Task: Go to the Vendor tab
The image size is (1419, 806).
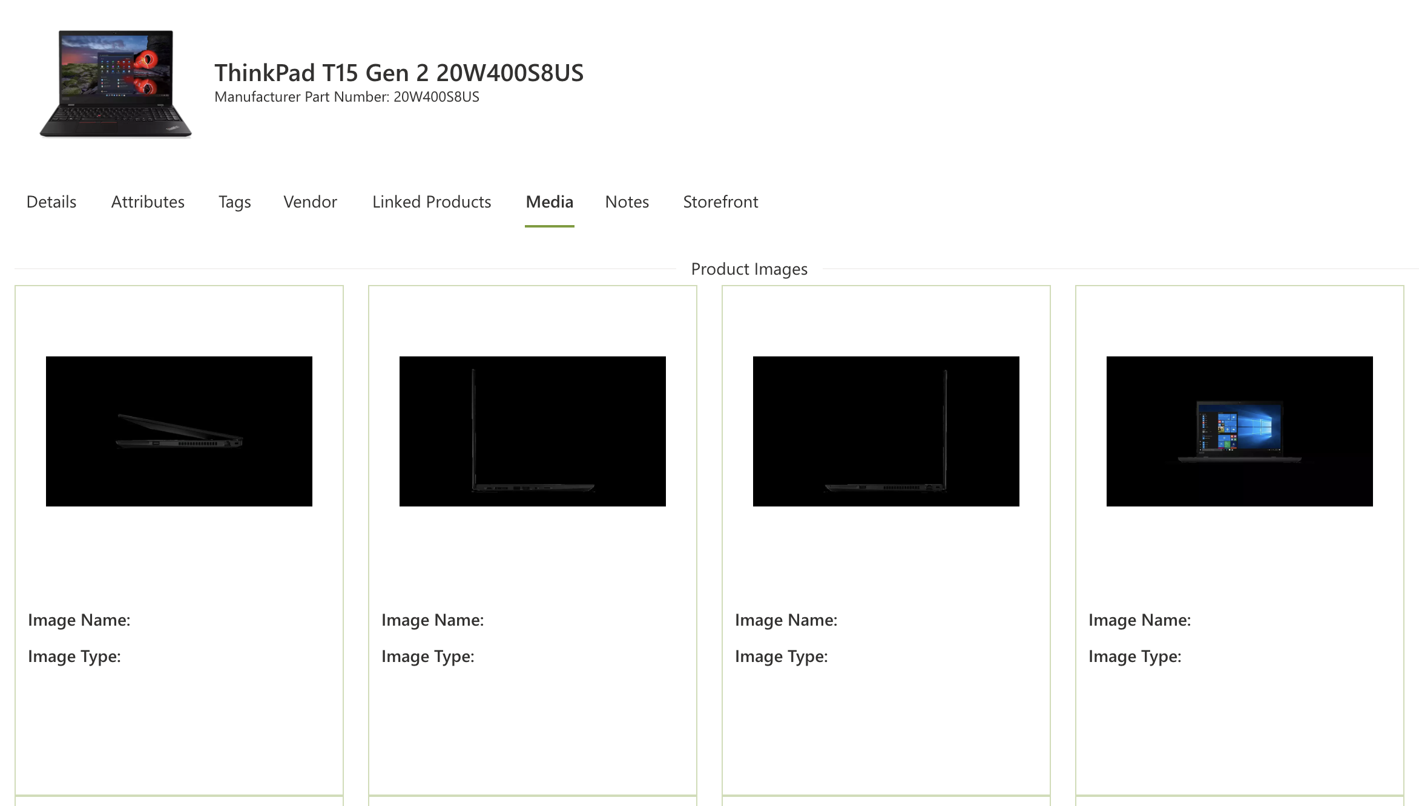Action: 310,202
